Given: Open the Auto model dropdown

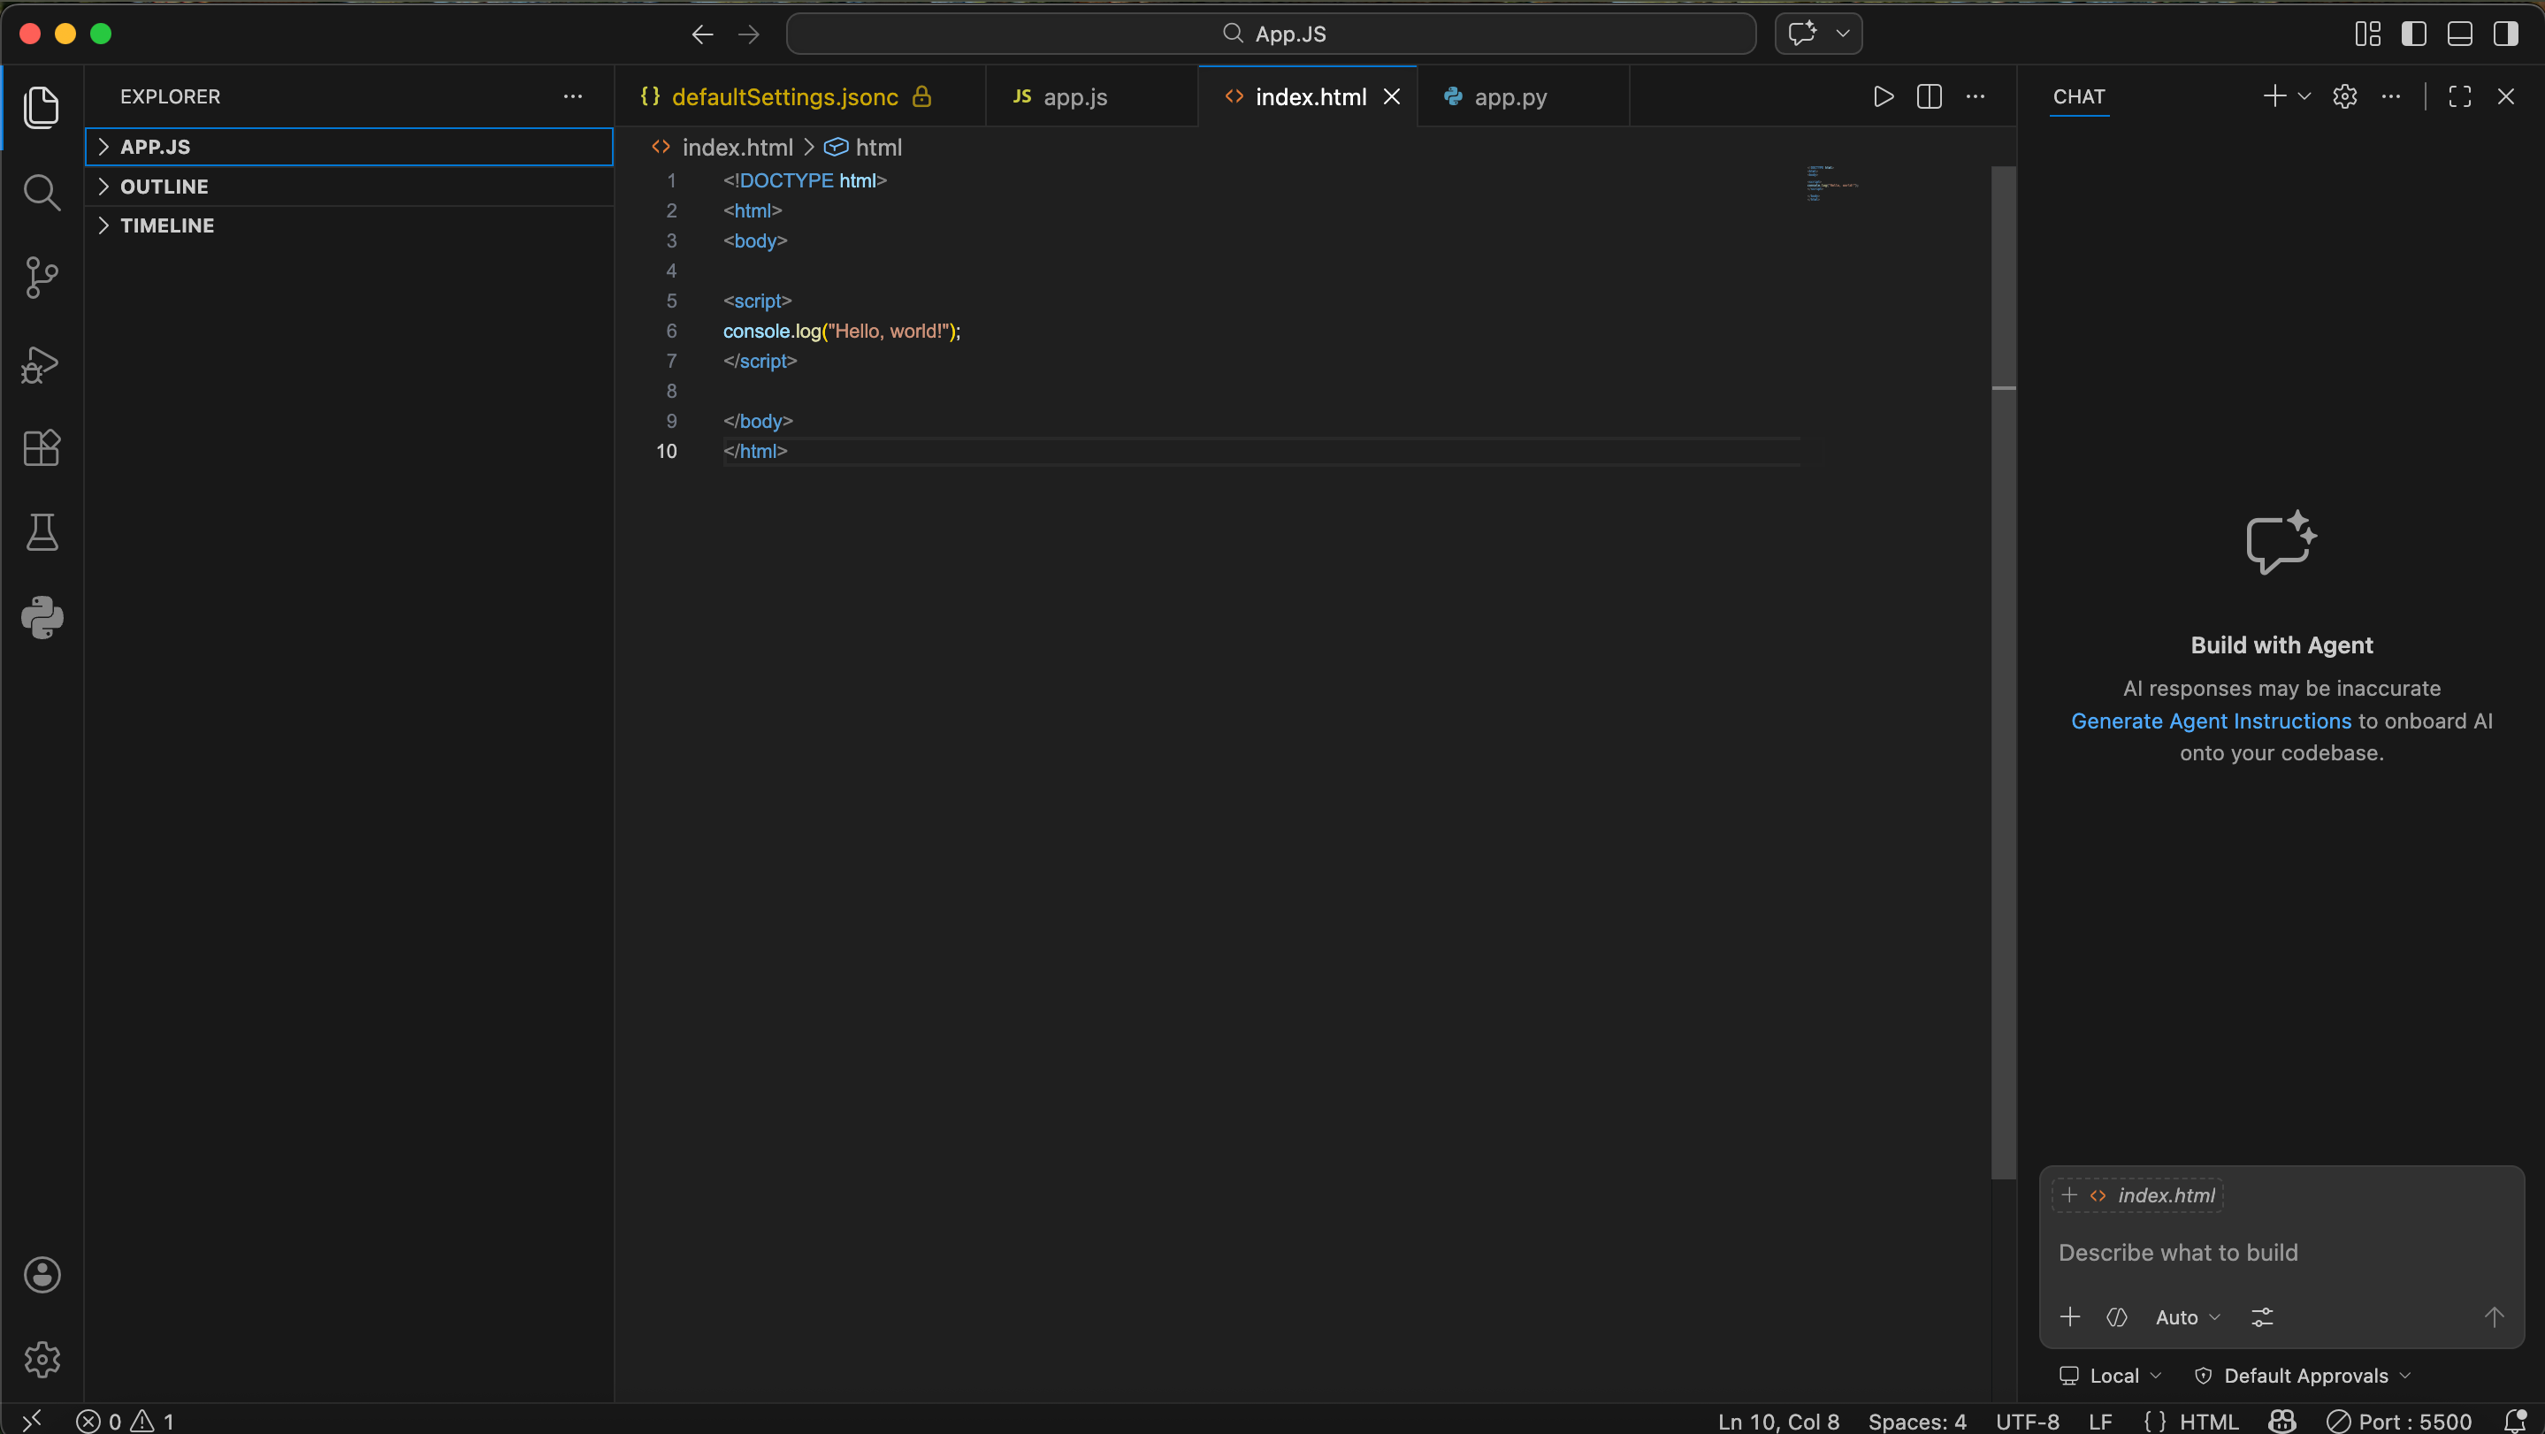Looking at the screenshot, I should [x=2186, y=1317].
